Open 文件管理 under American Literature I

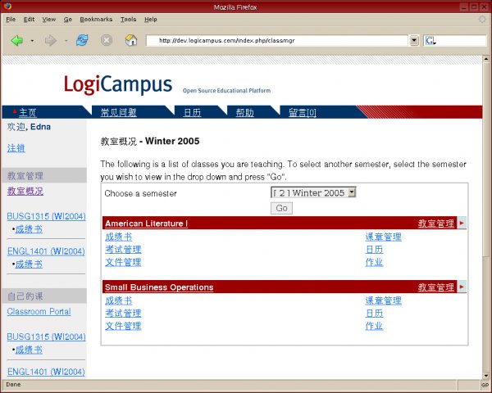[123, 262]
